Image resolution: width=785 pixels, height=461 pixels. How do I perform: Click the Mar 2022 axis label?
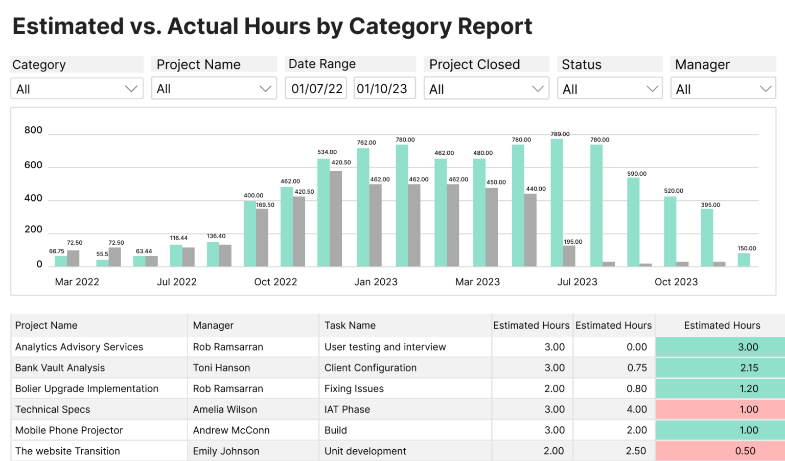(x=77, y=282)
